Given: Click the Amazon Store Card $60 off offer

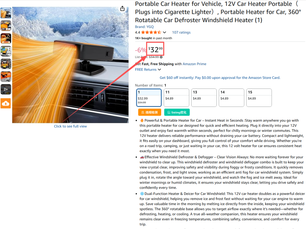Looking at the screenshot, I should [220, 77].
